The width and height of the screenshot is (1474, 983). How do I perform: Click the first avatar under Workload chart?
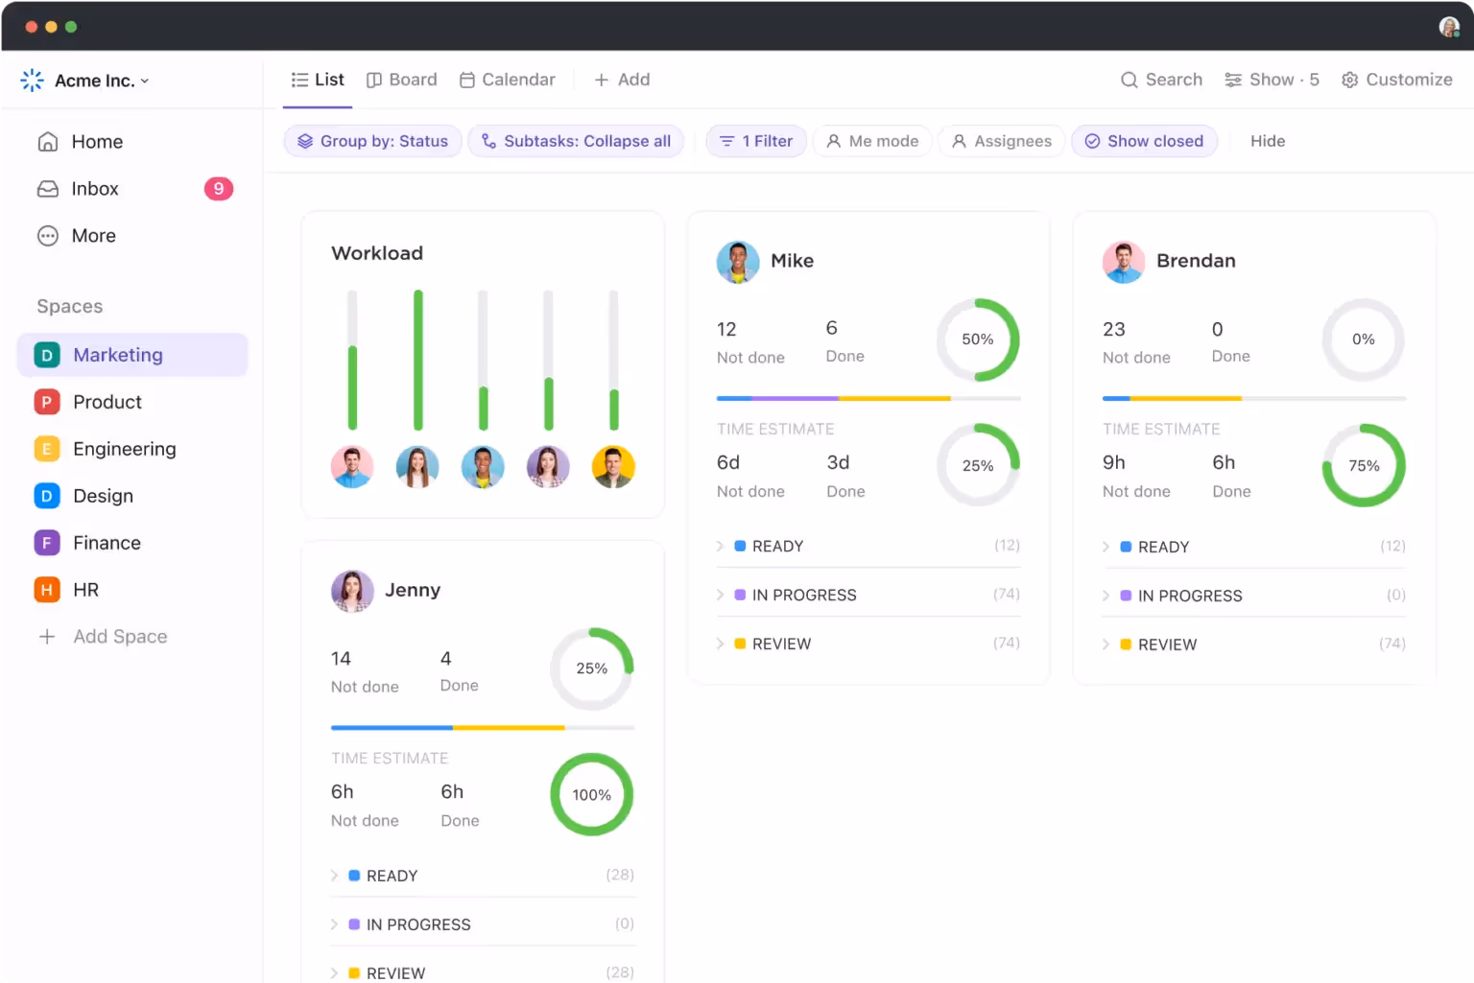coord(352,467)
